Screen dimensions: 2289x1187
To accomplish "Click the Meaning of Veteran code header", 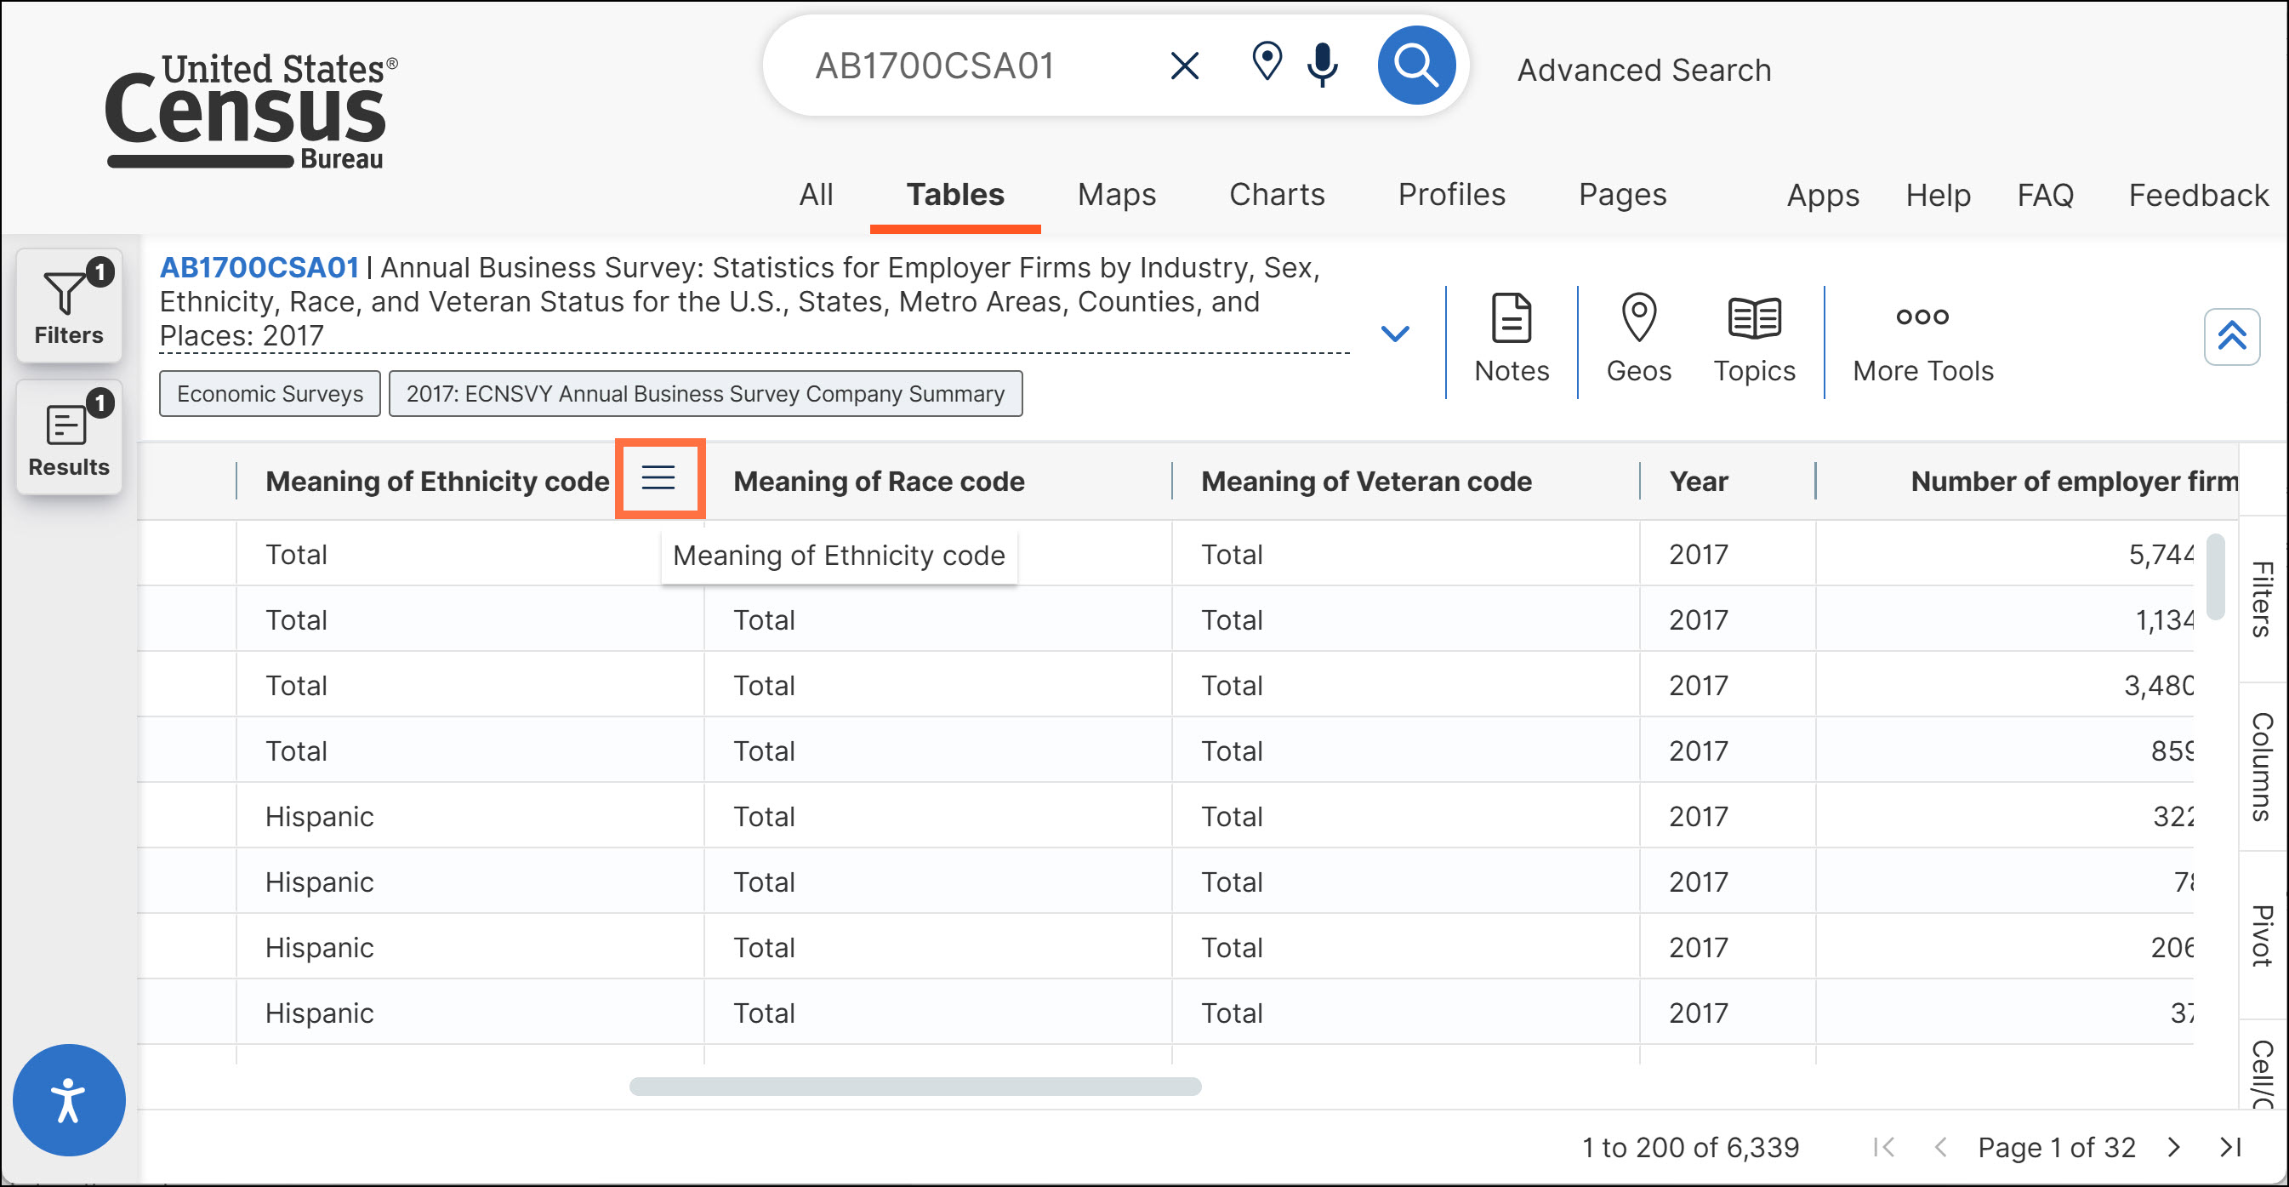I will tap(1366, 481).
